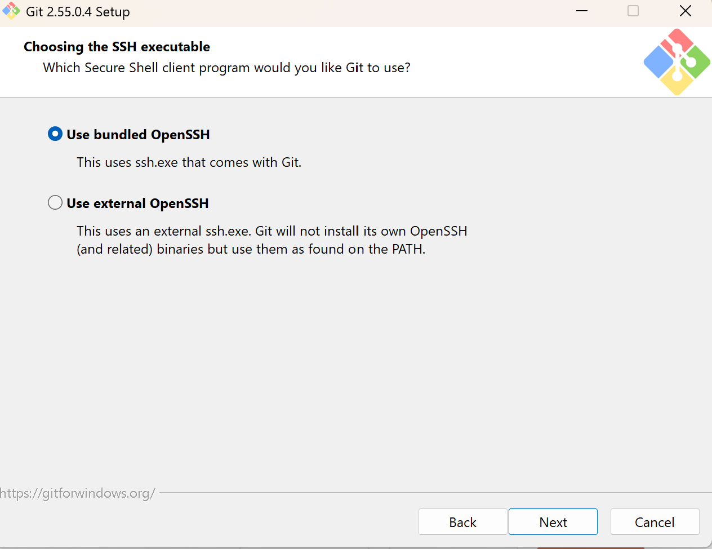Click 'This uses ssh.exe that comes with Git' text
Image resolution: width=712 pixels, height=549 pixels.
(x=189, y=162)
